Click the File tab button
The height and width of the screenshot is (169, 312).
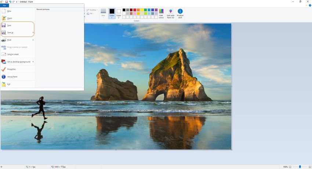coord(4,5)
